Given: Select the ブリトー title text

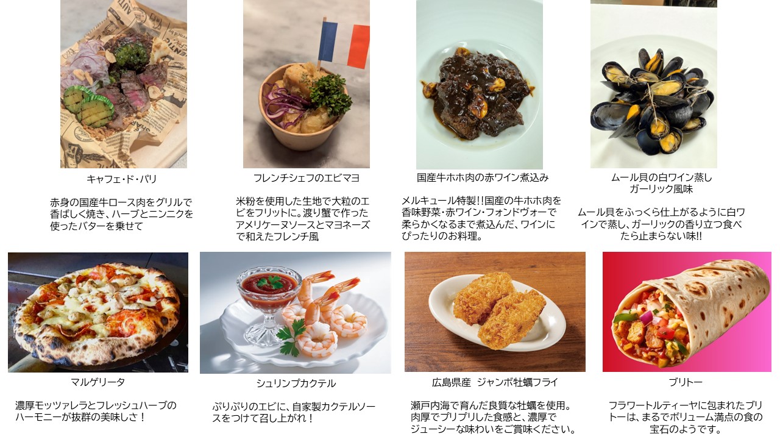Looking at the screenshot, I should (x=686, y=382).
